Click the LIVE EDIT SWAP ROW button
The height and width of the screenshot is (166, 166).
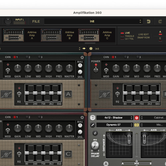coord(143,36)
